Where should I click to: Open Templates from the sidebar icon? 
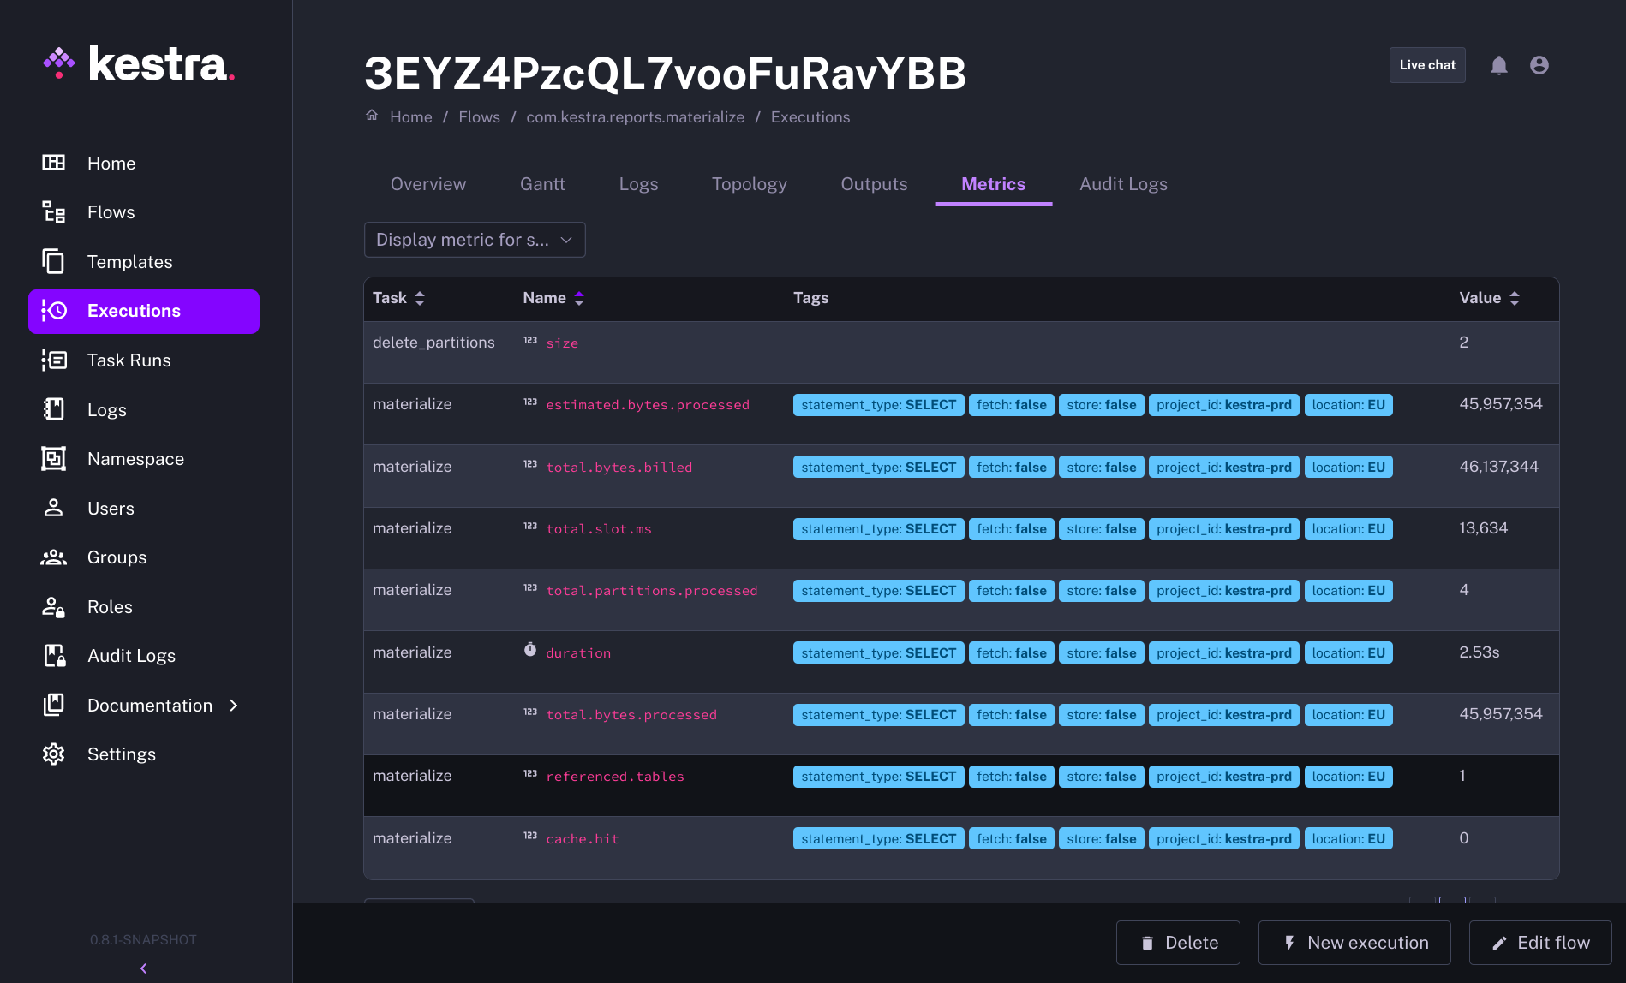point(54,262)
